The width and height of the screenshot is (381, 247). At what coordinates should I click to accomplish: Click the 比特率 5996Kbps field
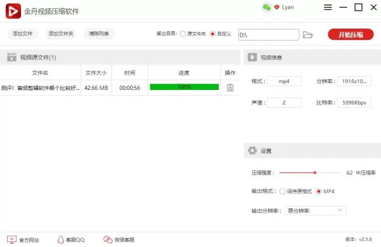[354, 103]
